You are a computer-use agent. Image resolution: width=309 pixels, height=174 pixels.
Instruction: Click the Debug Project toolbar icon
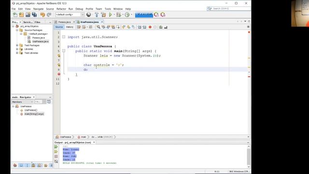(x=119, y=14)
